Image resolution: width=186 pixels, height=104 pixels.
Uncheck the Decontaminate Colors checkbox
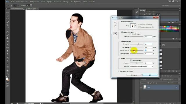[x=131, y=60]
